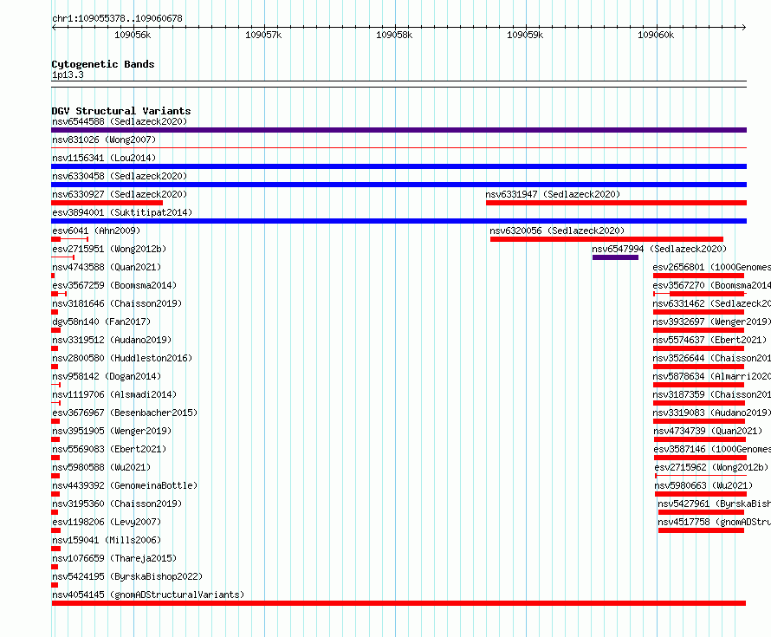This screenshot has height=637, width=771.
Task: Select the blue esv3894001 variant bar
Action: pyautogui.click(x=398, y=221)
